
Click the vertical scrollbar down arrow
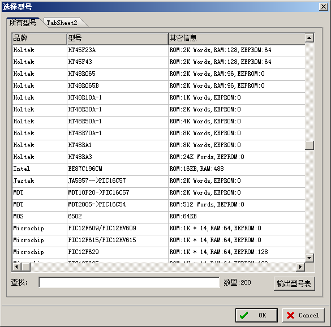coord(309,257)
